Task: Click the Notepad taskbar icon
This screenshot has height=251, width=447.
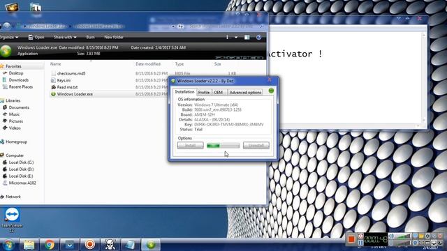Action: 131,245
